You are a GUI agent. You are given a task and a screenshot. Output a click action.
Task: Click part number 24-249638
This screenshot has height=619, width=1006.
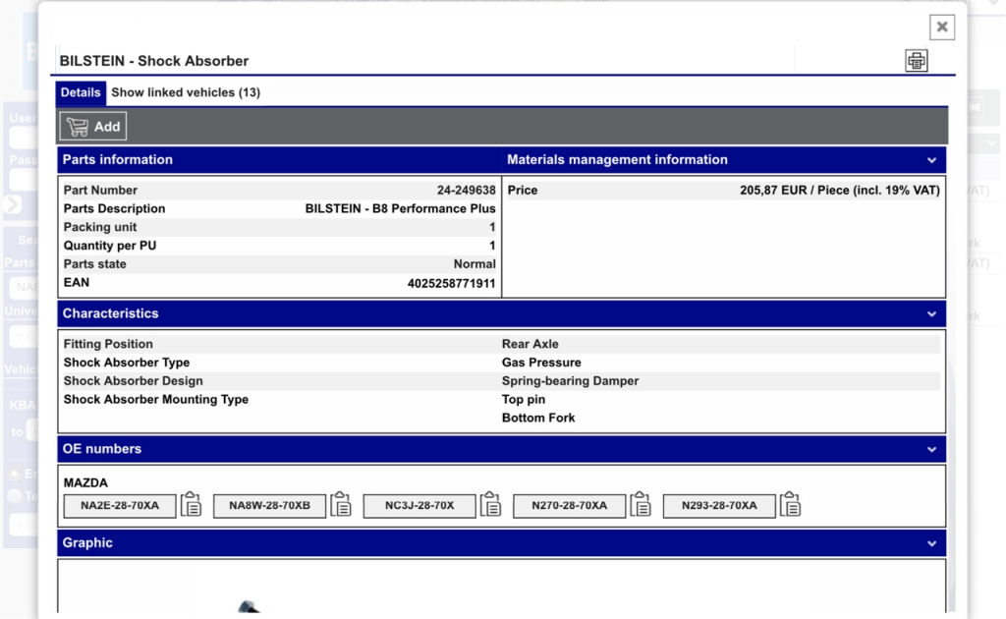coord(467,191)
